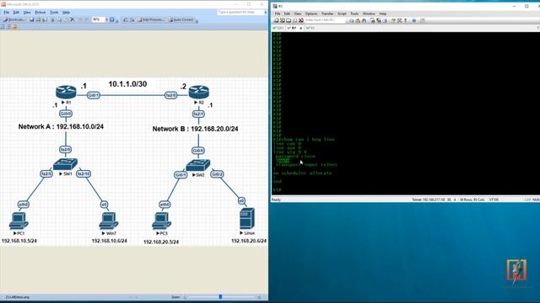Image resolution: width=540 pixels, height=303 pixels.
Task: Click the Disconnect icon with red X
Action: [x=301, y=20]
